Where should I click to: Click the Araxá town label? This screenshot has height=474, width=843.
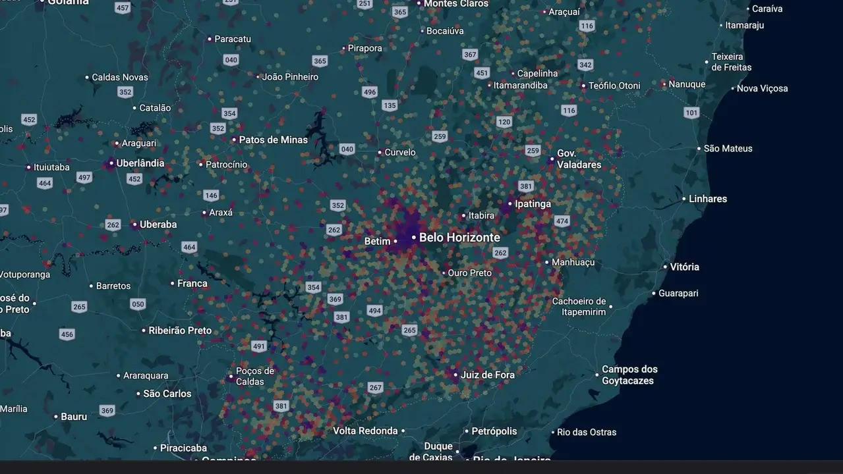[x=221, y=213]
